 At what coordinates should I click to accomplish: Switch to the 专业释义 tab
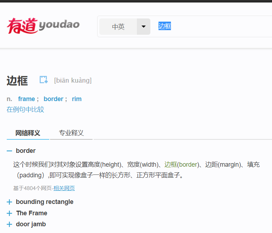[71, 133]
